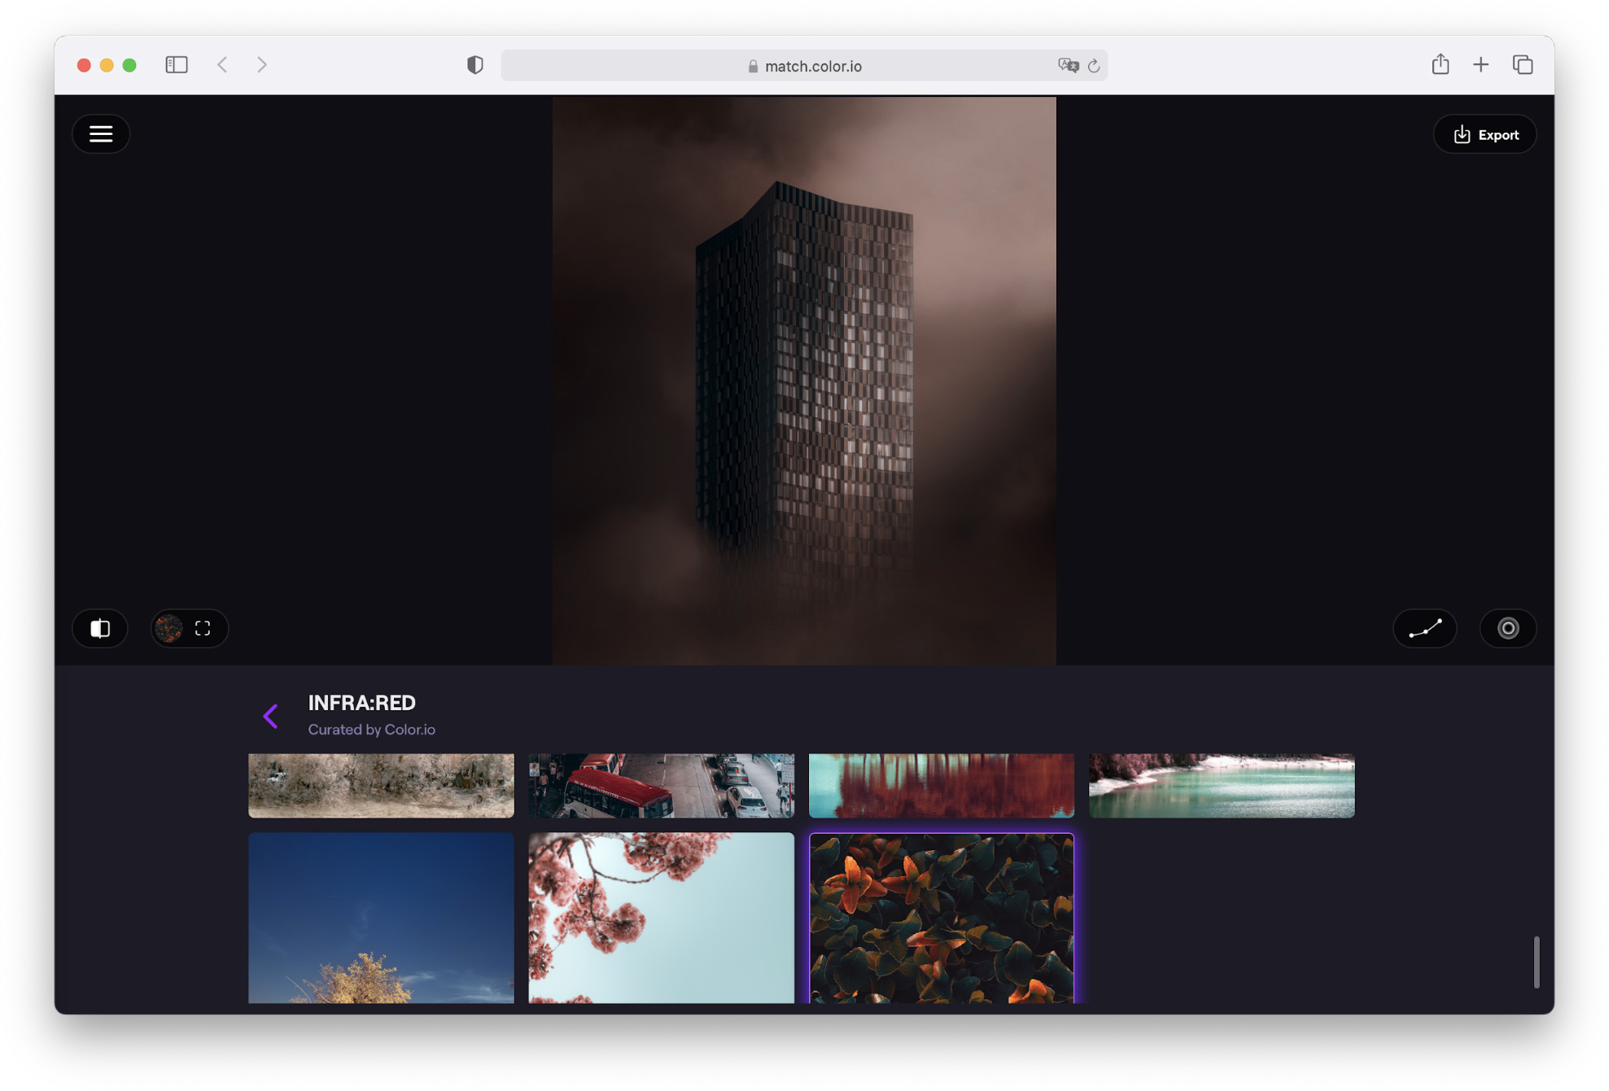Open the curves adjustment tool

tap(1425, 628)
